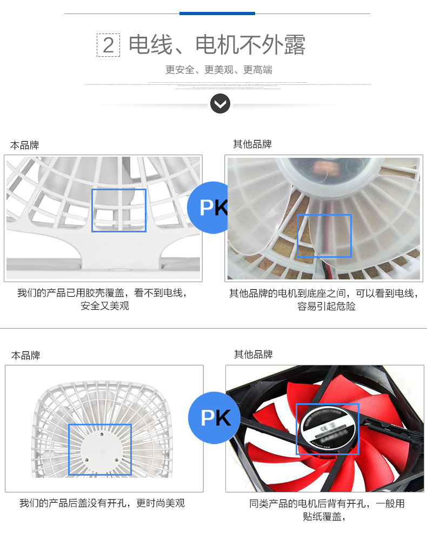Click the subtitle 更安全、更美观、更高端
This screenshot has height=534, width=427.
point(218,70)
